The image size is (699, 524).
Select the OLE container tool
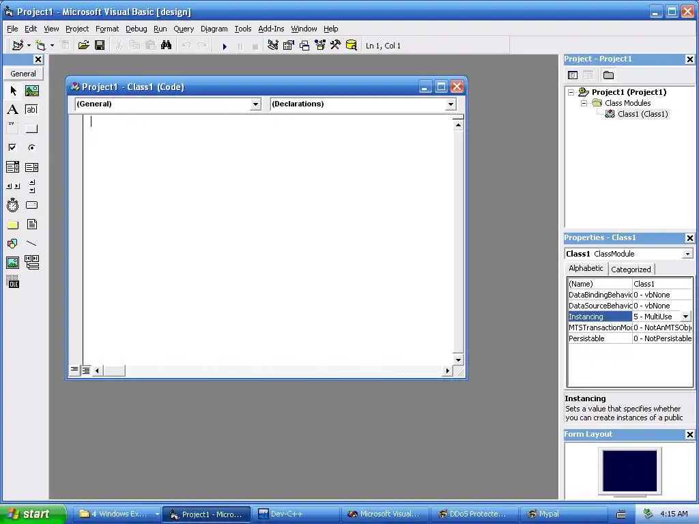point(13,282)
